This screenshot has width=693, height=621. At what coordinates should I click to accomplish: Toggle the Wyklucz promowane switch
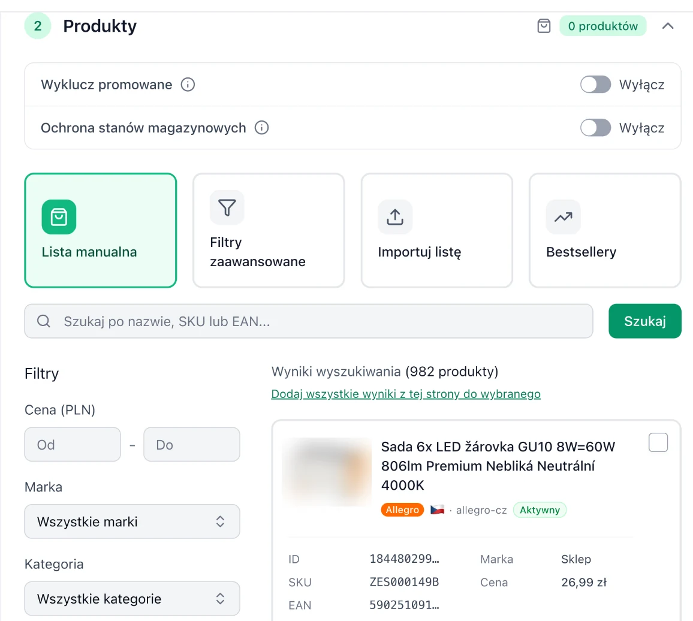click(x=595, y=85)
